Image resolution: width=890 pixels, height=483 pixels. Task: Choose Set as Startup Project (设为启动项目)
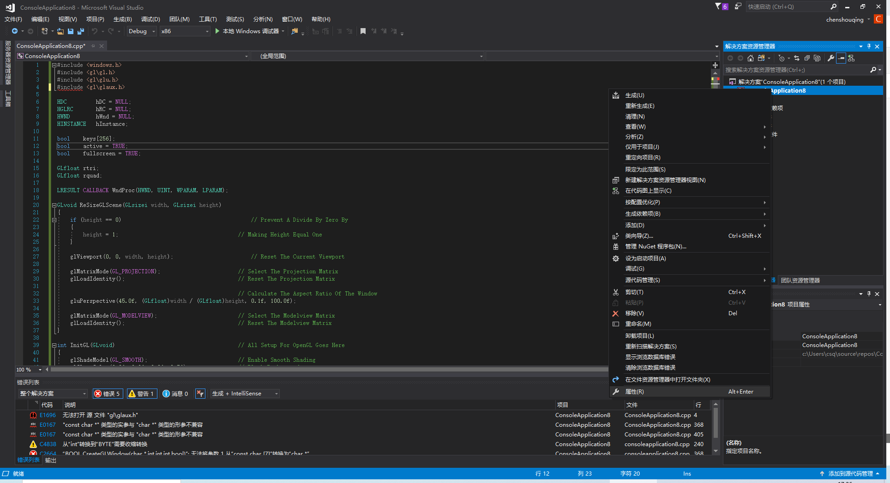[x=690, y=259]
